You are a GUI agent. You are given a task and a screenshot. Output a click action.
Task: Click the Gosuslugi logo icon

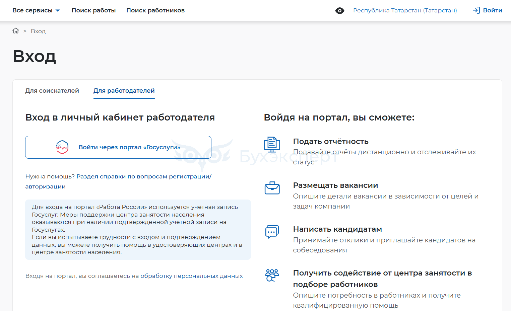(62, 147)
